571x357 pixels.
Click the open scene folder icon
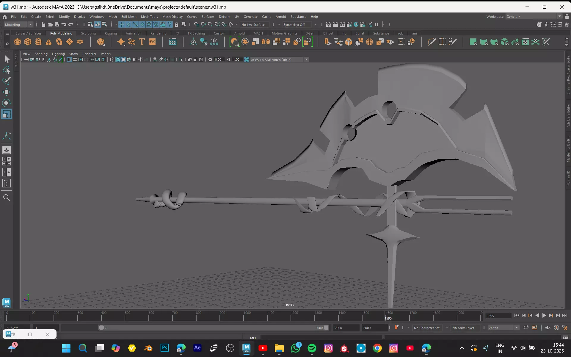(x=50, y=25)
